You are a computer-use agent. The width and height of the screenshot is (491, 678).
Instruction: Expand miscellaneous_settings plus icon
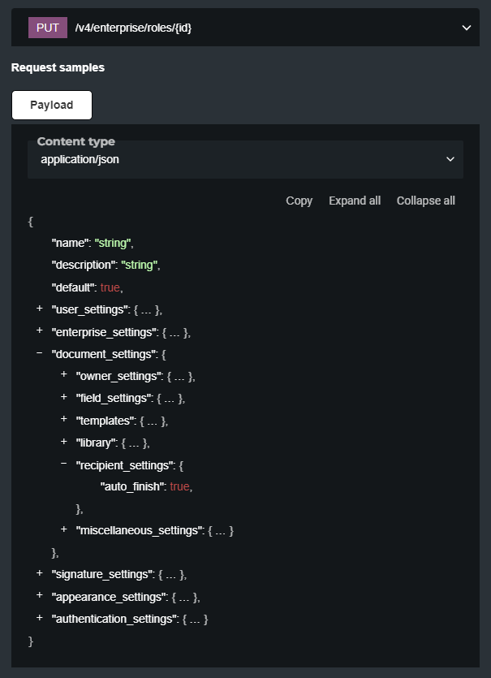point(64,530)
